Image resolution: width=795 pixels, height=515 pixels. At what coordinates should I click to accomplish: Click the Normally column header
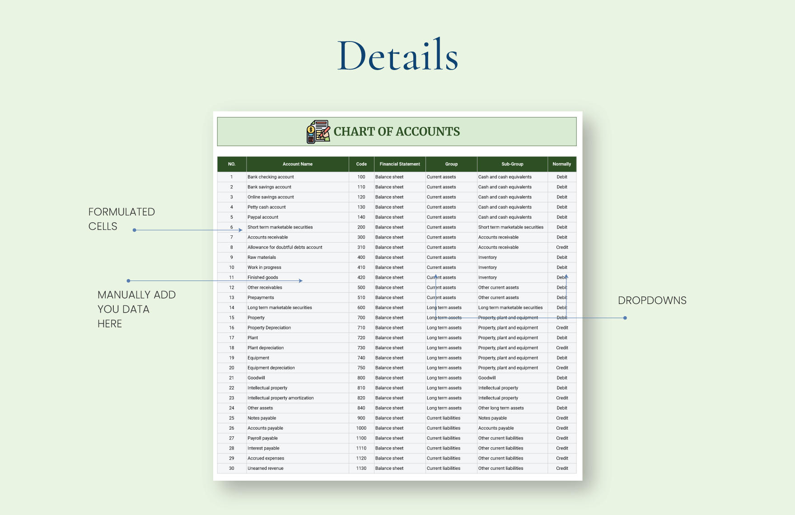tap(561, 164)
